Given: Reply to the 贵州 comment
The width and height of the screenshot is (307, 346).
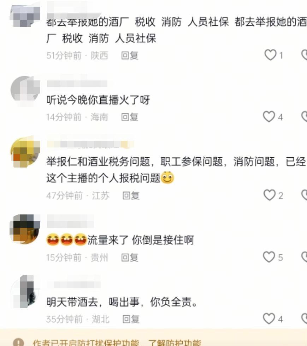Looking at the screenshot, I should click(x=130, y=257).
